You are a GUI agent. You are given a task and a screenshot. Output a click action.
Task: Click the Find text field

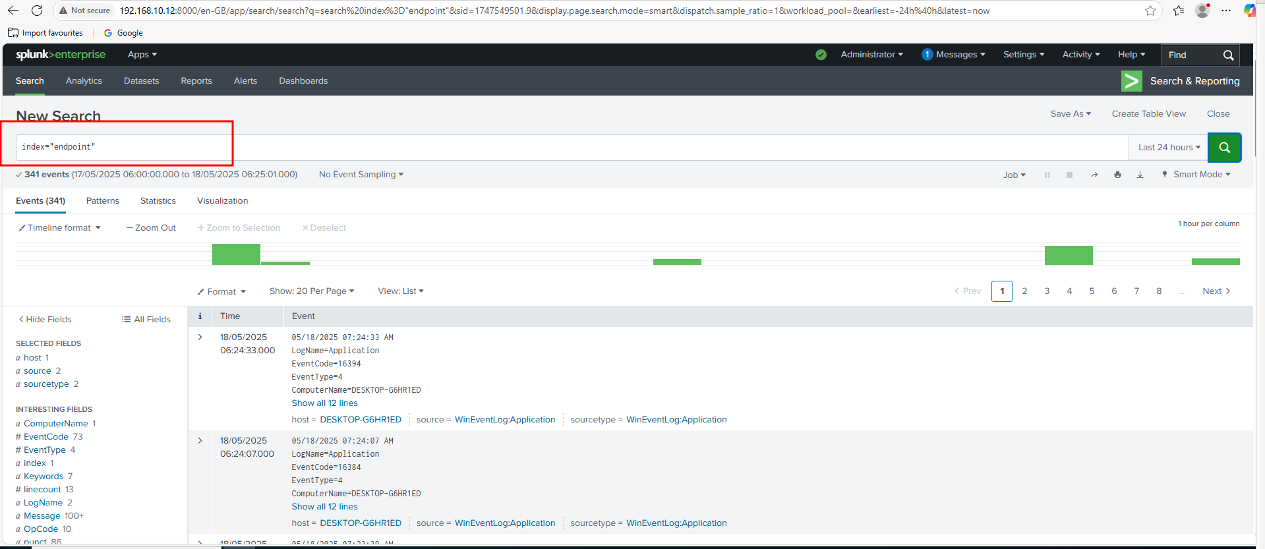pos(1192,55)
